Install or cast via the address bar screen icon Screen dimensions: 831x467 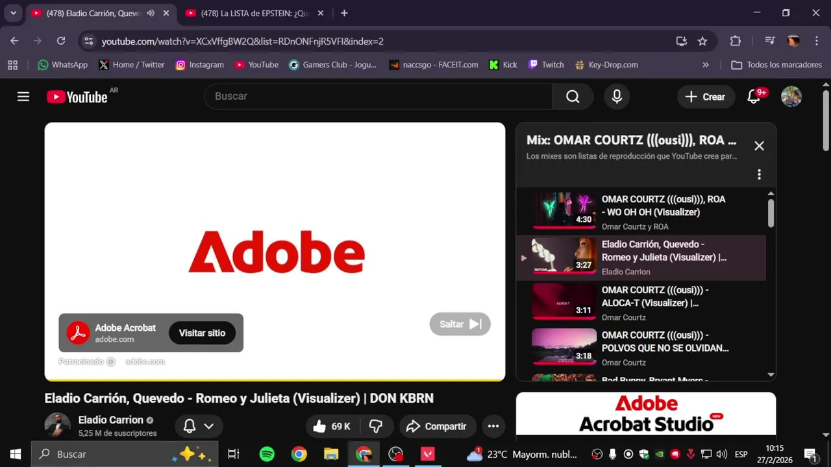click(x=681, y=41)
